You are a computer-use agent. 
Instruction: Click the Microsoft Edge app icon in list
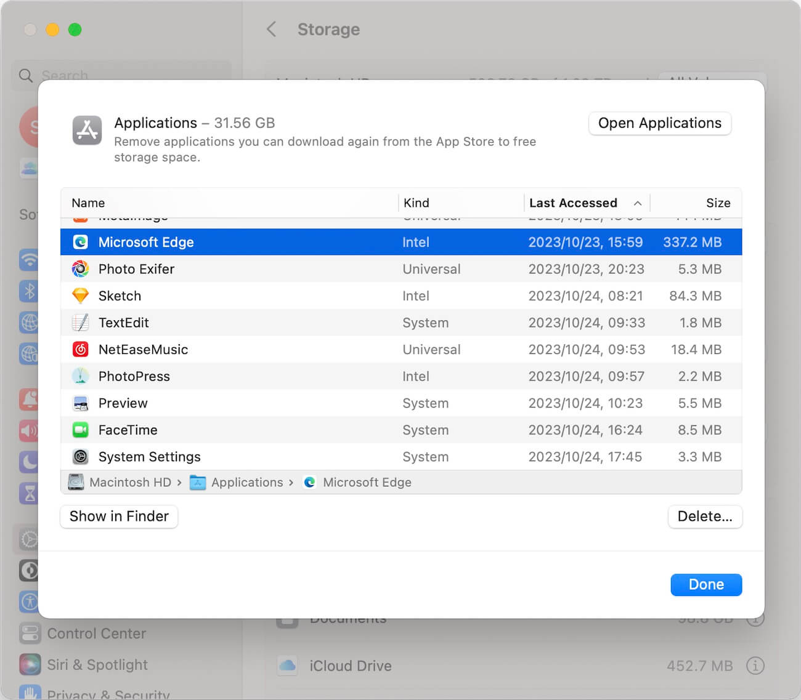click(81, 242)
